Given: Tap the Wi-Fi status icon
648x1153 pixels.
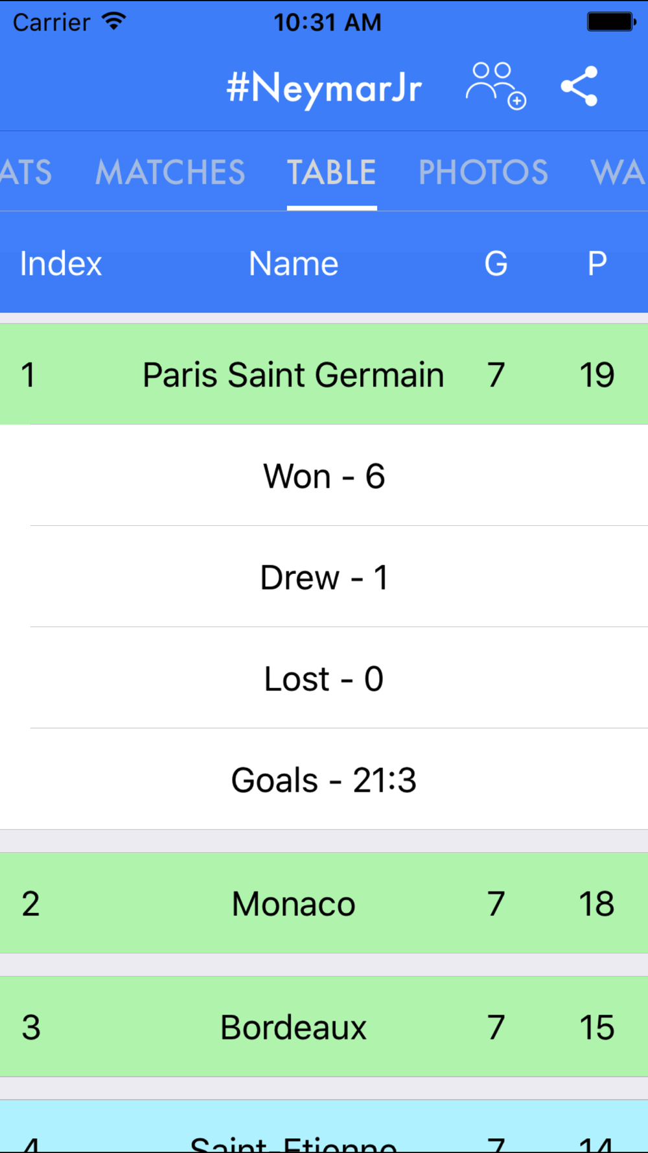Looking at the screenshot, I should coord(114,21).
